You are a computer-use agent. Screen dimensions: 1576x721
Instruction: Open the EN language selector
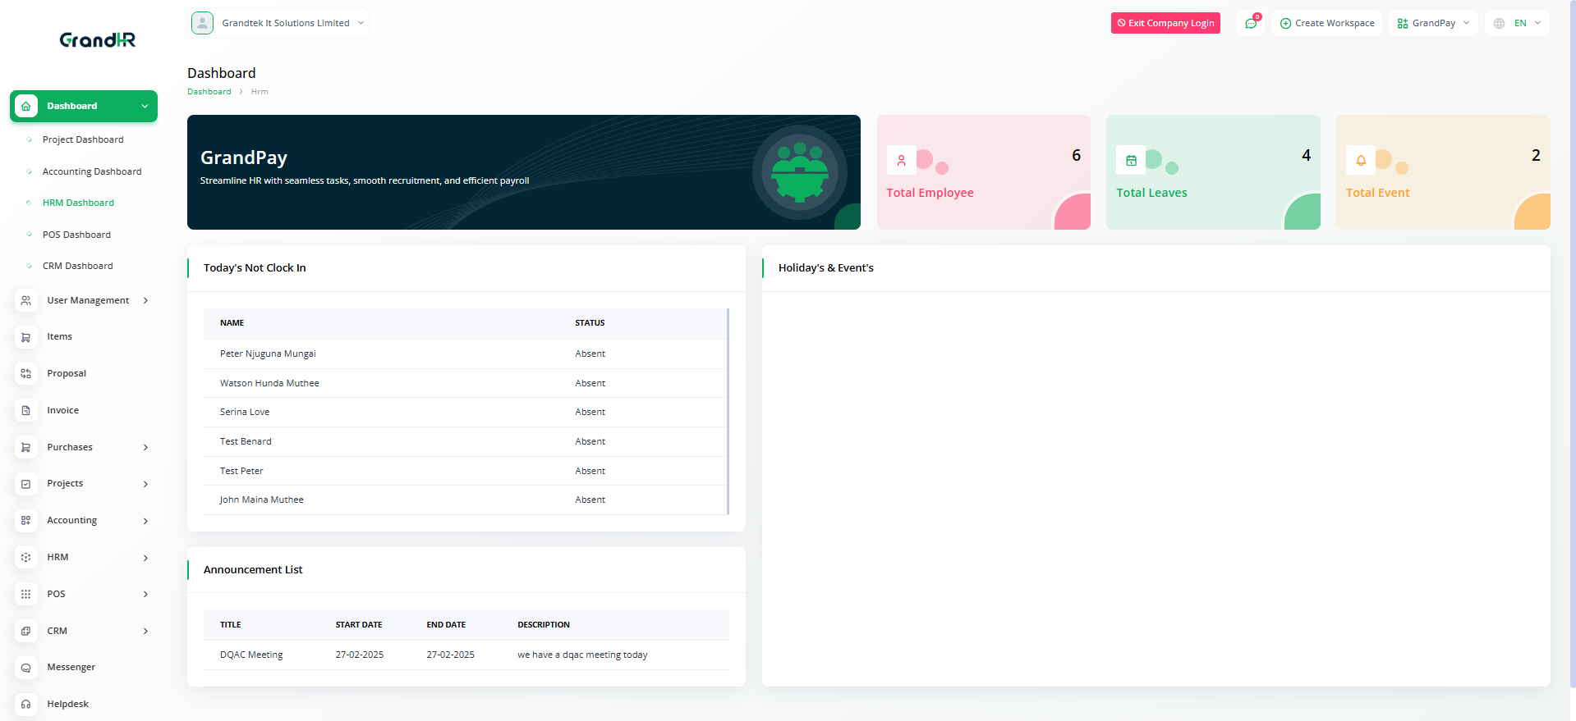tap(1517, 23)
